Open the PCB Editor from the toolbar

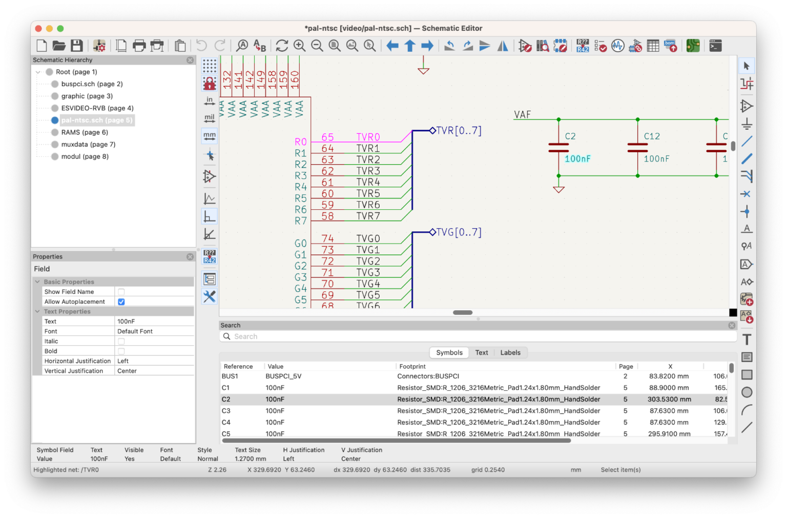pos(693,46)
